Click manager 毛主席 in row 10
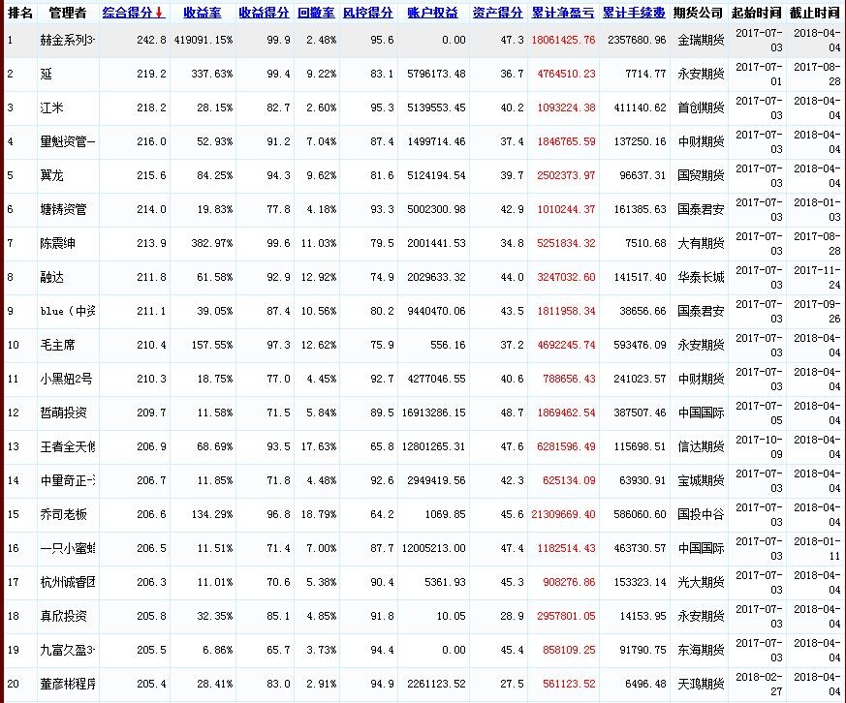846x703 pixels. pyautogui.click(x=58, y=345)
